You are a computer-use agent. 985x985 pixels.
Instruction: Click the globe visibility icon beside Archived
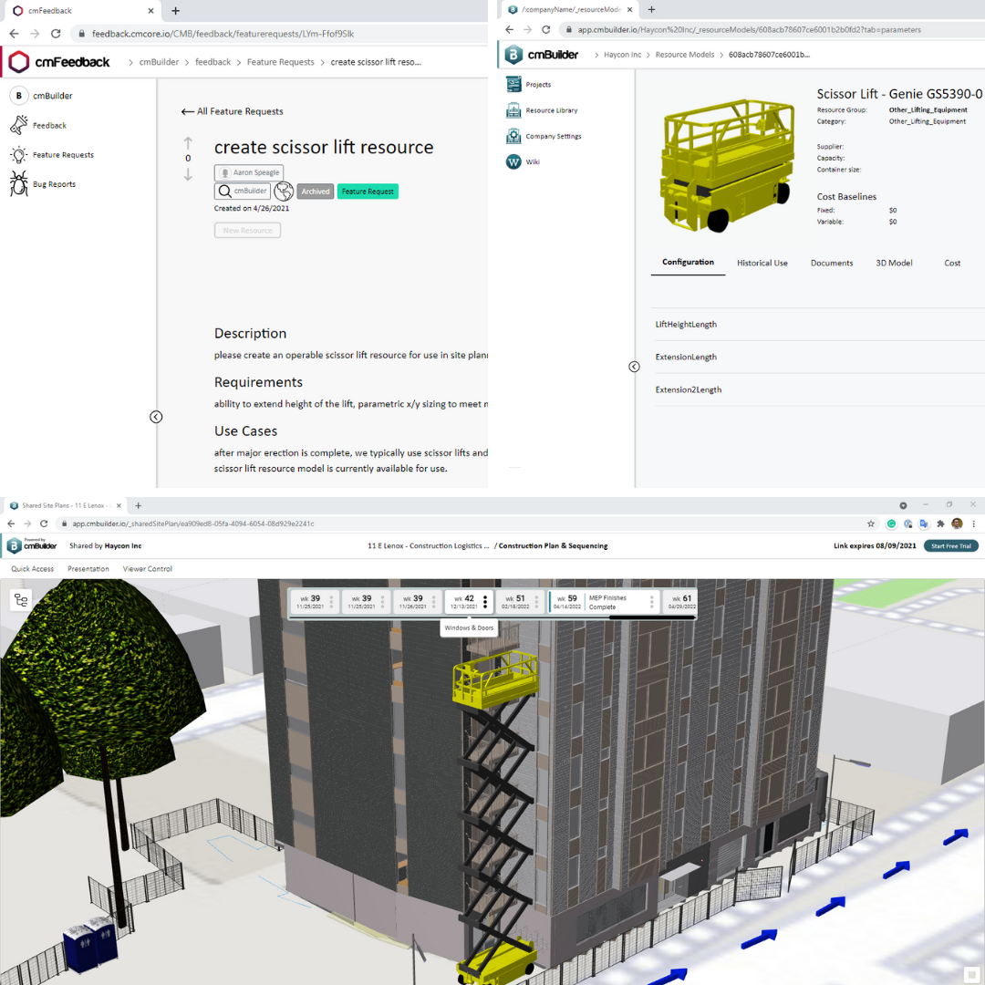click(x=284, y=191)
